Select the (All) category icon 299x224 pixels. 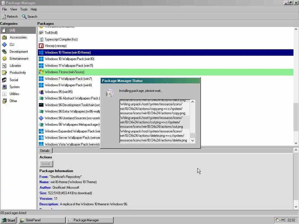(4, 30)
